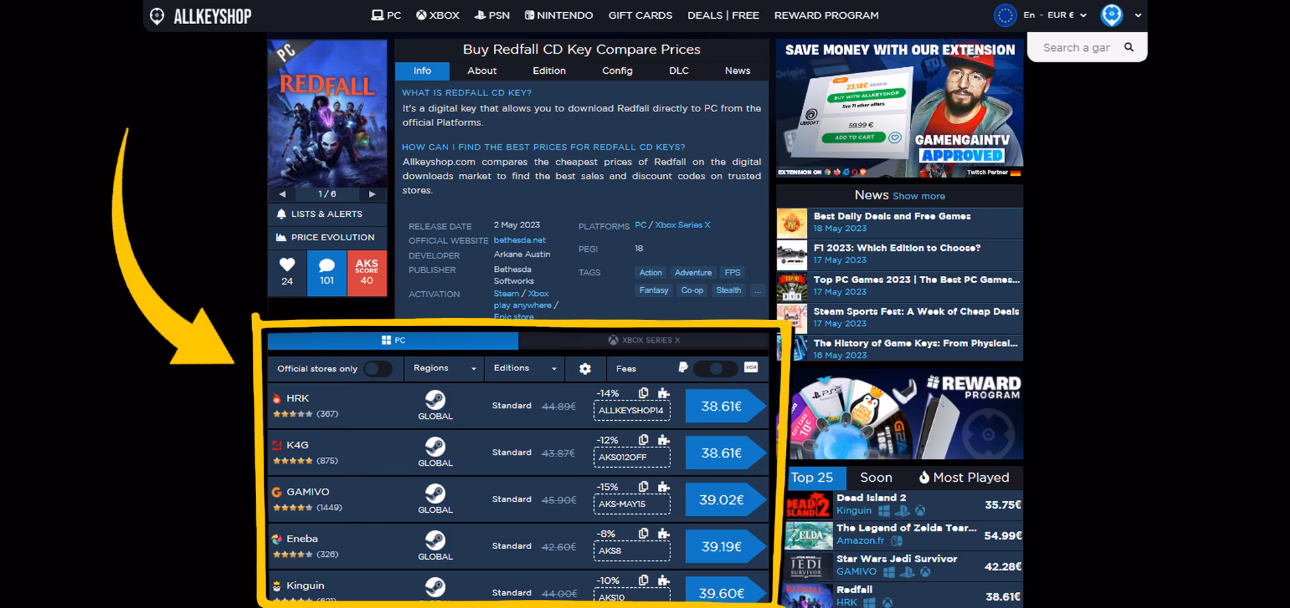Buy from Eneba at 39.19€
Screen dimensions: 1290x608
click(725, 547)
